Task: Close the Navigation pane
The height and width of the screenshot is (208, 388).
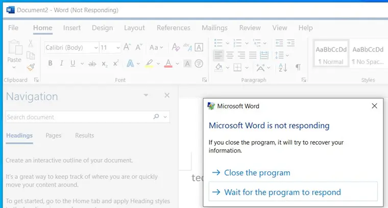Action: click(x=167, y=95)
